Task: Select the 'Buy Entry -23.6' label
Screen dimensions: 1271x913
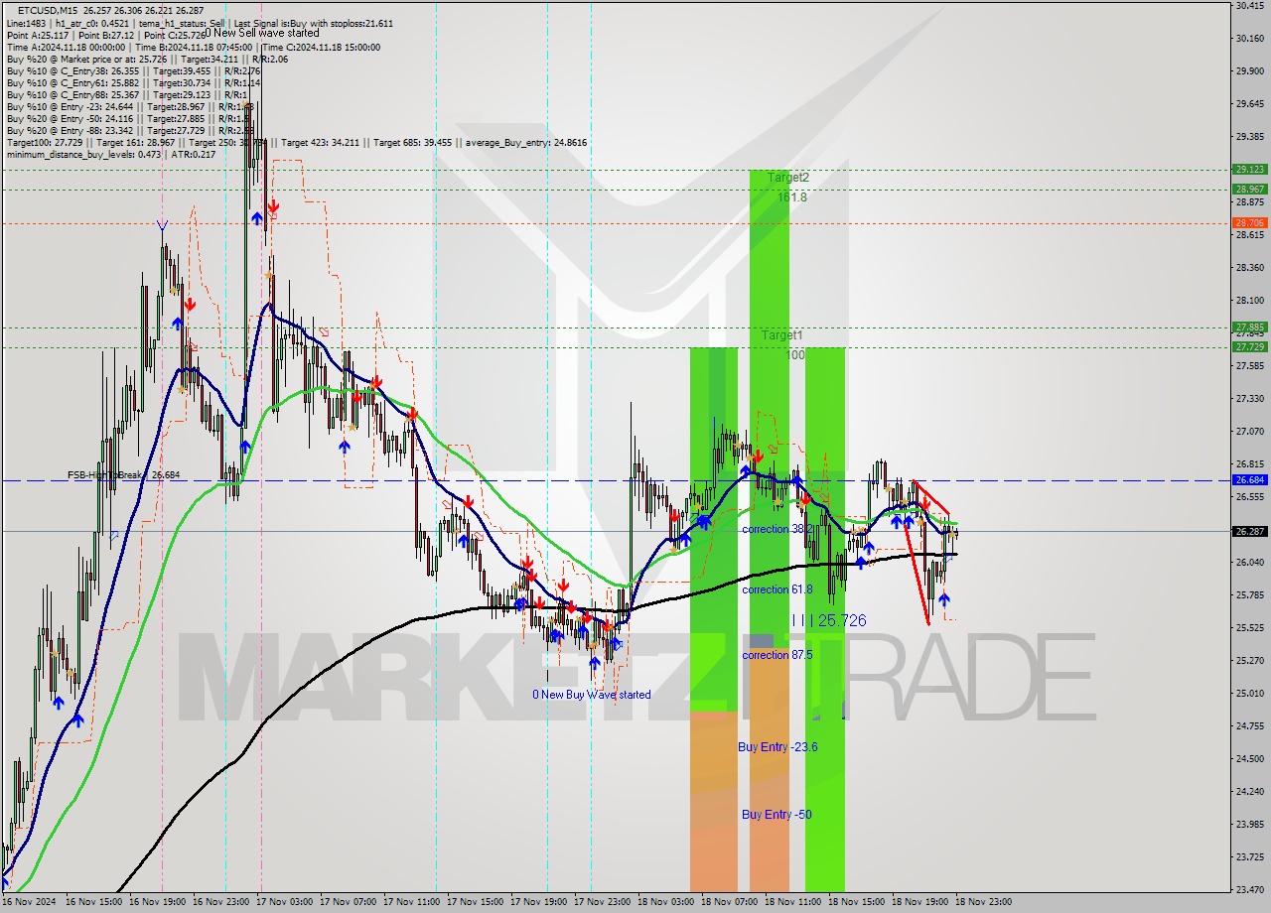Action: point(777,746)
